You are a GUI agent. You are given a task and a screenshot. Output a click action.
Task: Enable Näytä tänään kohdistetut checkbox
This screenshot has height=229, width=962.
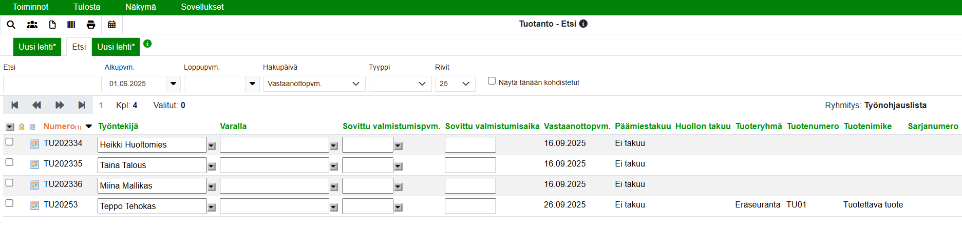coord(492,81)
